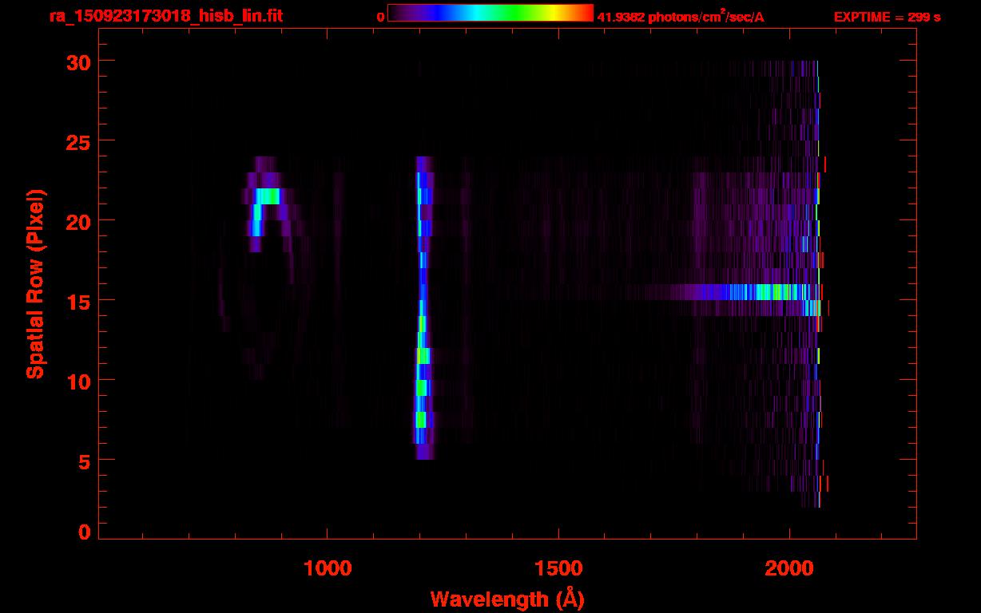Click the colorbar minimum value 0
The height and width of the screenshot is (613, 981).
380,17
